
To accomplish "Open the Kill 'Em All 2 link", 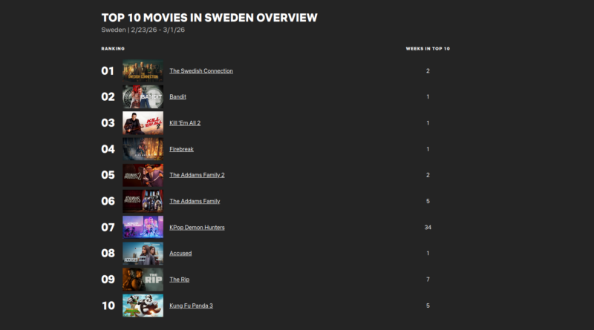I will coord(185,123).
